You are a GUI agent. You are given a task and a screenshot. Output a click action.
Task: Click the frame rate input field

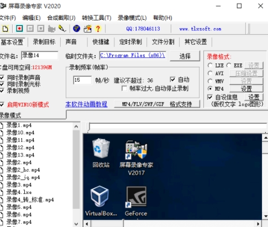82,80
